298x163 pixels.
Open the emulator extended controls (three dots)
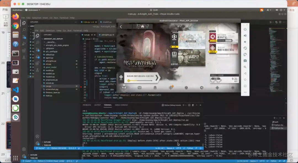245,92
